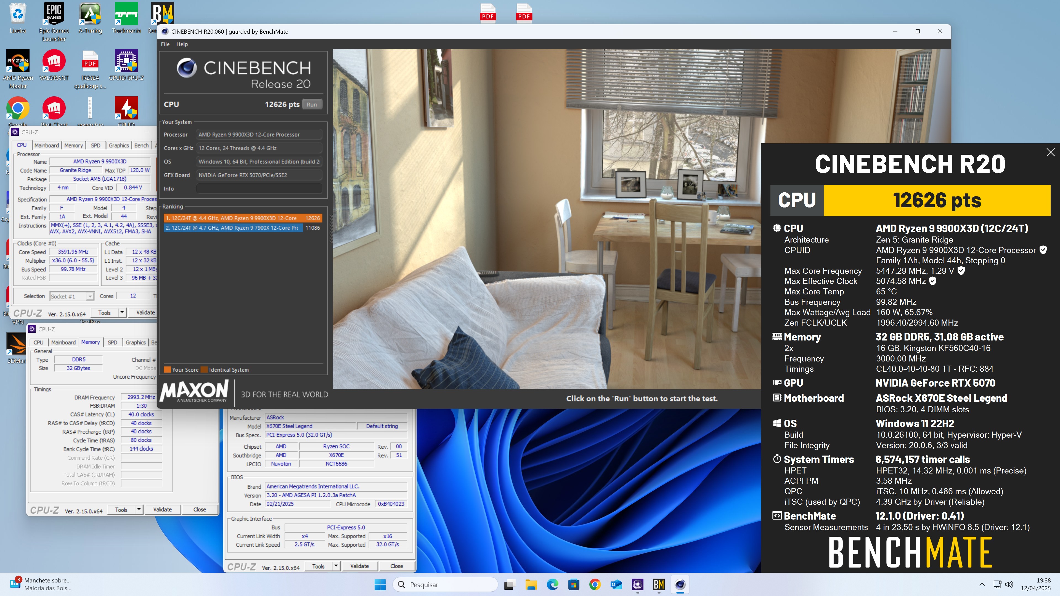Switch to BenchMate in the taskbar

659,584
